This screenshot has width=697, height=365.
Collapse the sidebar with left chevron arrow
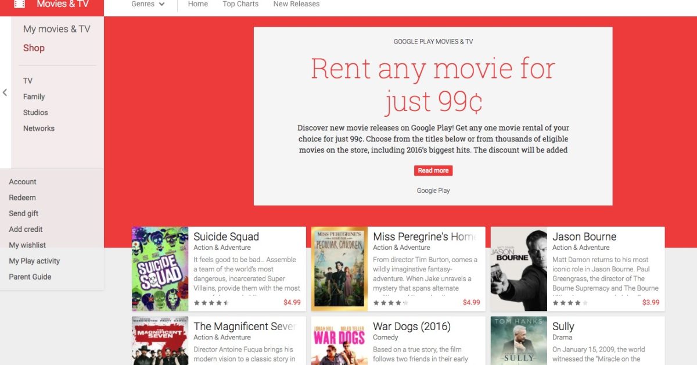point(5,92)
